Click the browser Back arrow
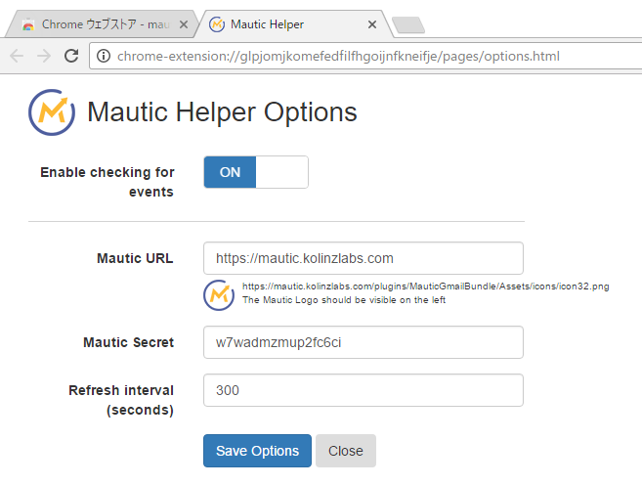Viewport: 642px width, 485px height. [17, 56]
